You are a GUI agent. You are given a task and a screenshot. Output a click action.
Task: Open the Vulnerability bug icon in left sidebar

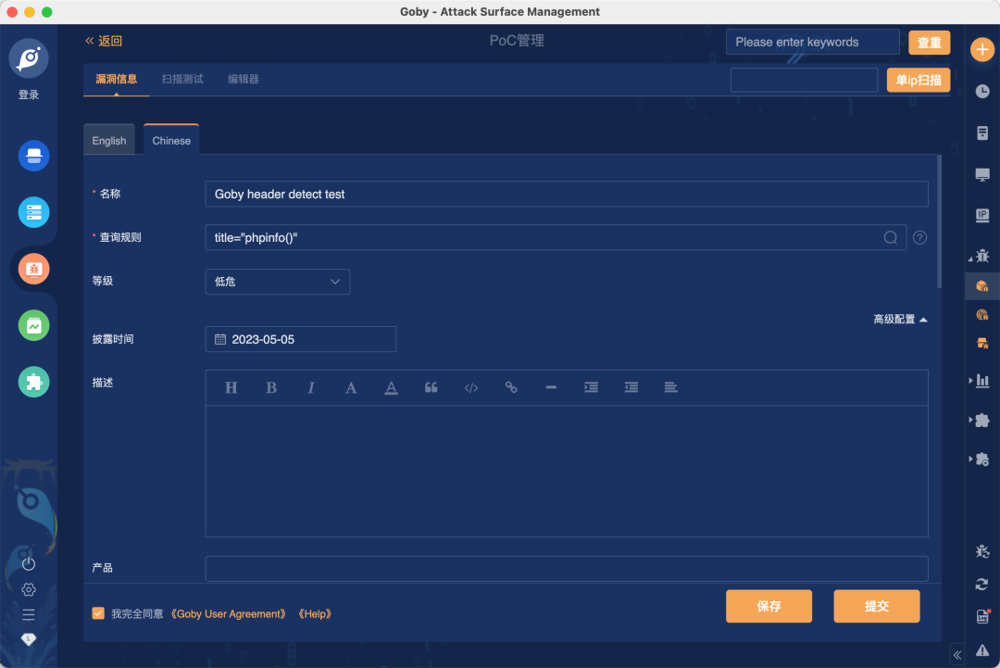[x=34, y=269]
